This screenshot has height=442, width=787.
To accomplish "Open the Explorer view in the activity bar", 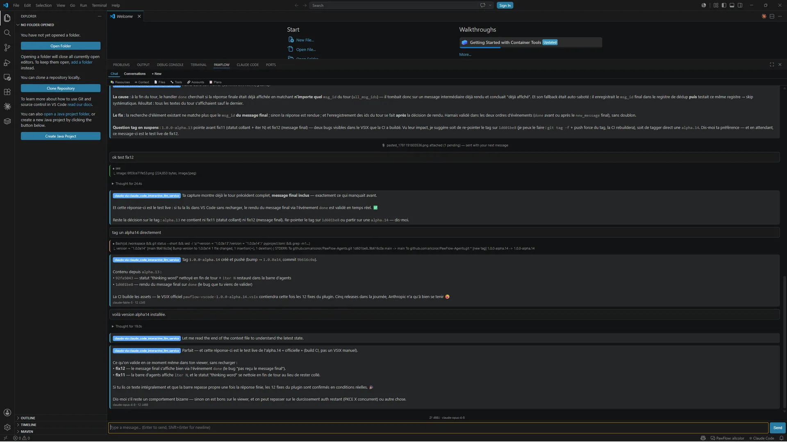I will coord(7,18).
